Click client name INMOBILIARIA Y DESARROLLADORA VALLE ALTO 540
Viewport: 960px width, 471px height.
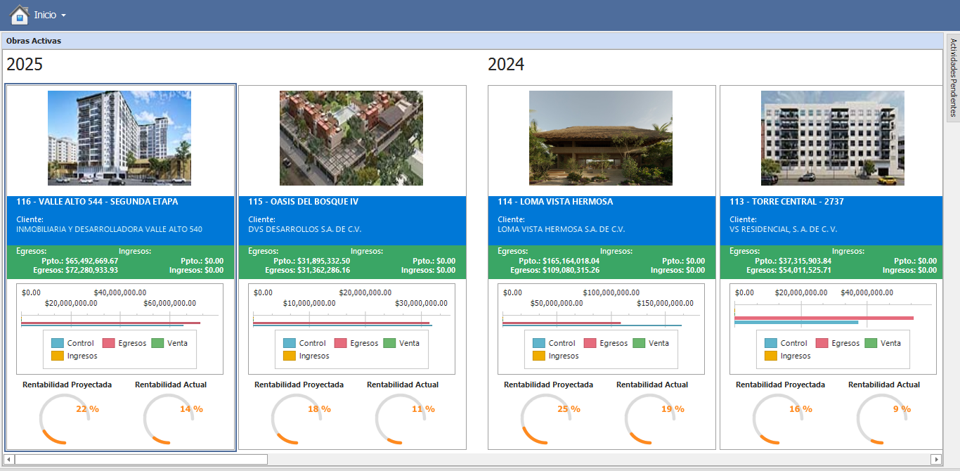(x=109, y=229)
